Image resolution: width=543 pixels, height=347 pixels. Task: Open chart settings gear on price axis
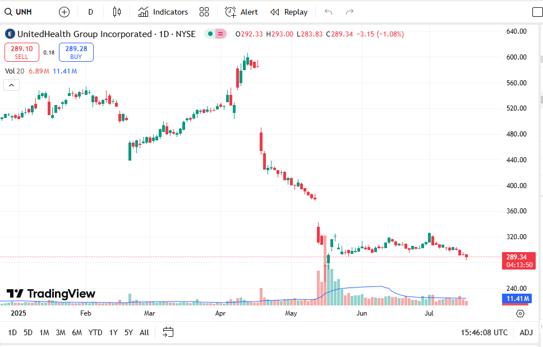(520, 313)
